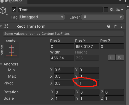Click the Rotation X field
This screenshot has height=105, width=129.
pos(64,92)
